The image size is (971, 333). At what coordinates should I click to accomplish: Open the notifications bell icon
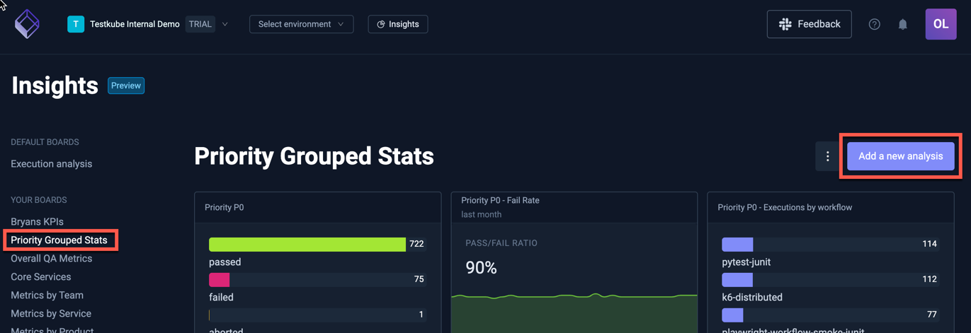903,24
